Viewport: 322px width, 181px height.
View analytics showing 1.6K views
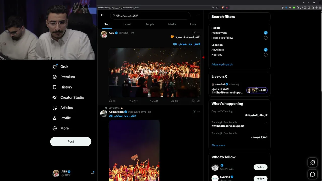pyautogui.click(x=175, y=101)
